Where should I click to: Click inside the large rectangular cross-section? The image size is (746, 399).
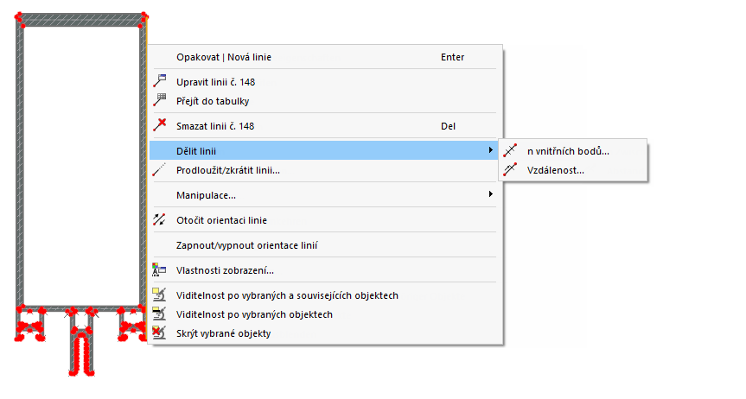pos(80,164)
